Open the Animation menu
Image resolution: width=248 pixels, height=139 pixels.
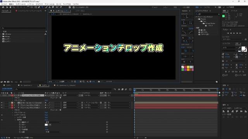click(x=50, y=4)
